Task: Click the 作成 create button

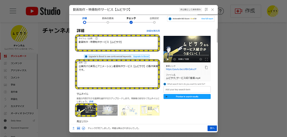Action: (246, 11)
